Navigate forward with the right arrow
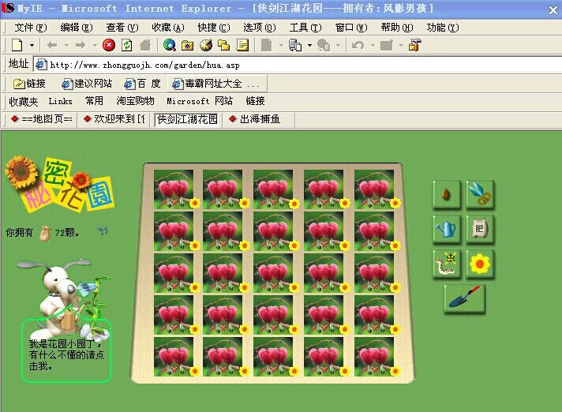Image resolution: width=562 pixels, height=412 pixels. 81,45
